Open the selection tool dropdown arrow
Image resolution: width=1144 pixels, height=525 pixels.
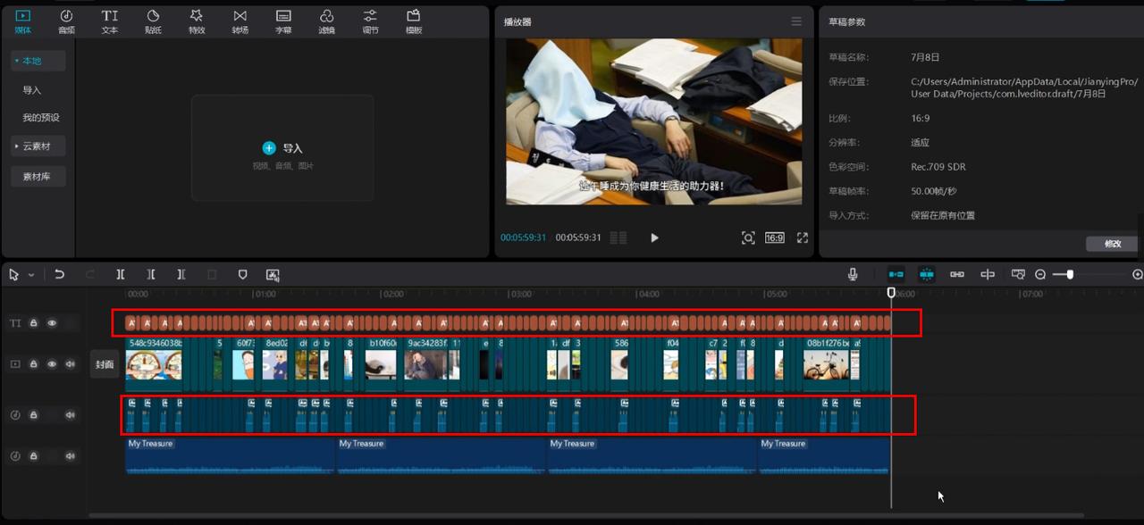(31, 275)
